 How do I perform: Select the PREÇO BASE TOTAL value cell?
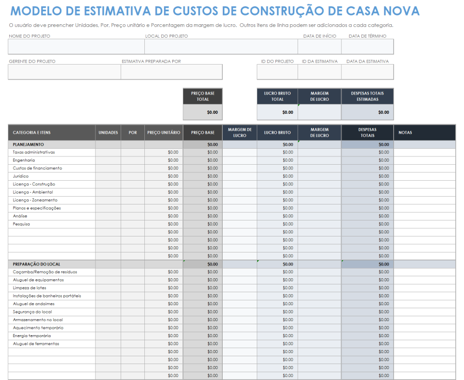[x=203, y=111]
